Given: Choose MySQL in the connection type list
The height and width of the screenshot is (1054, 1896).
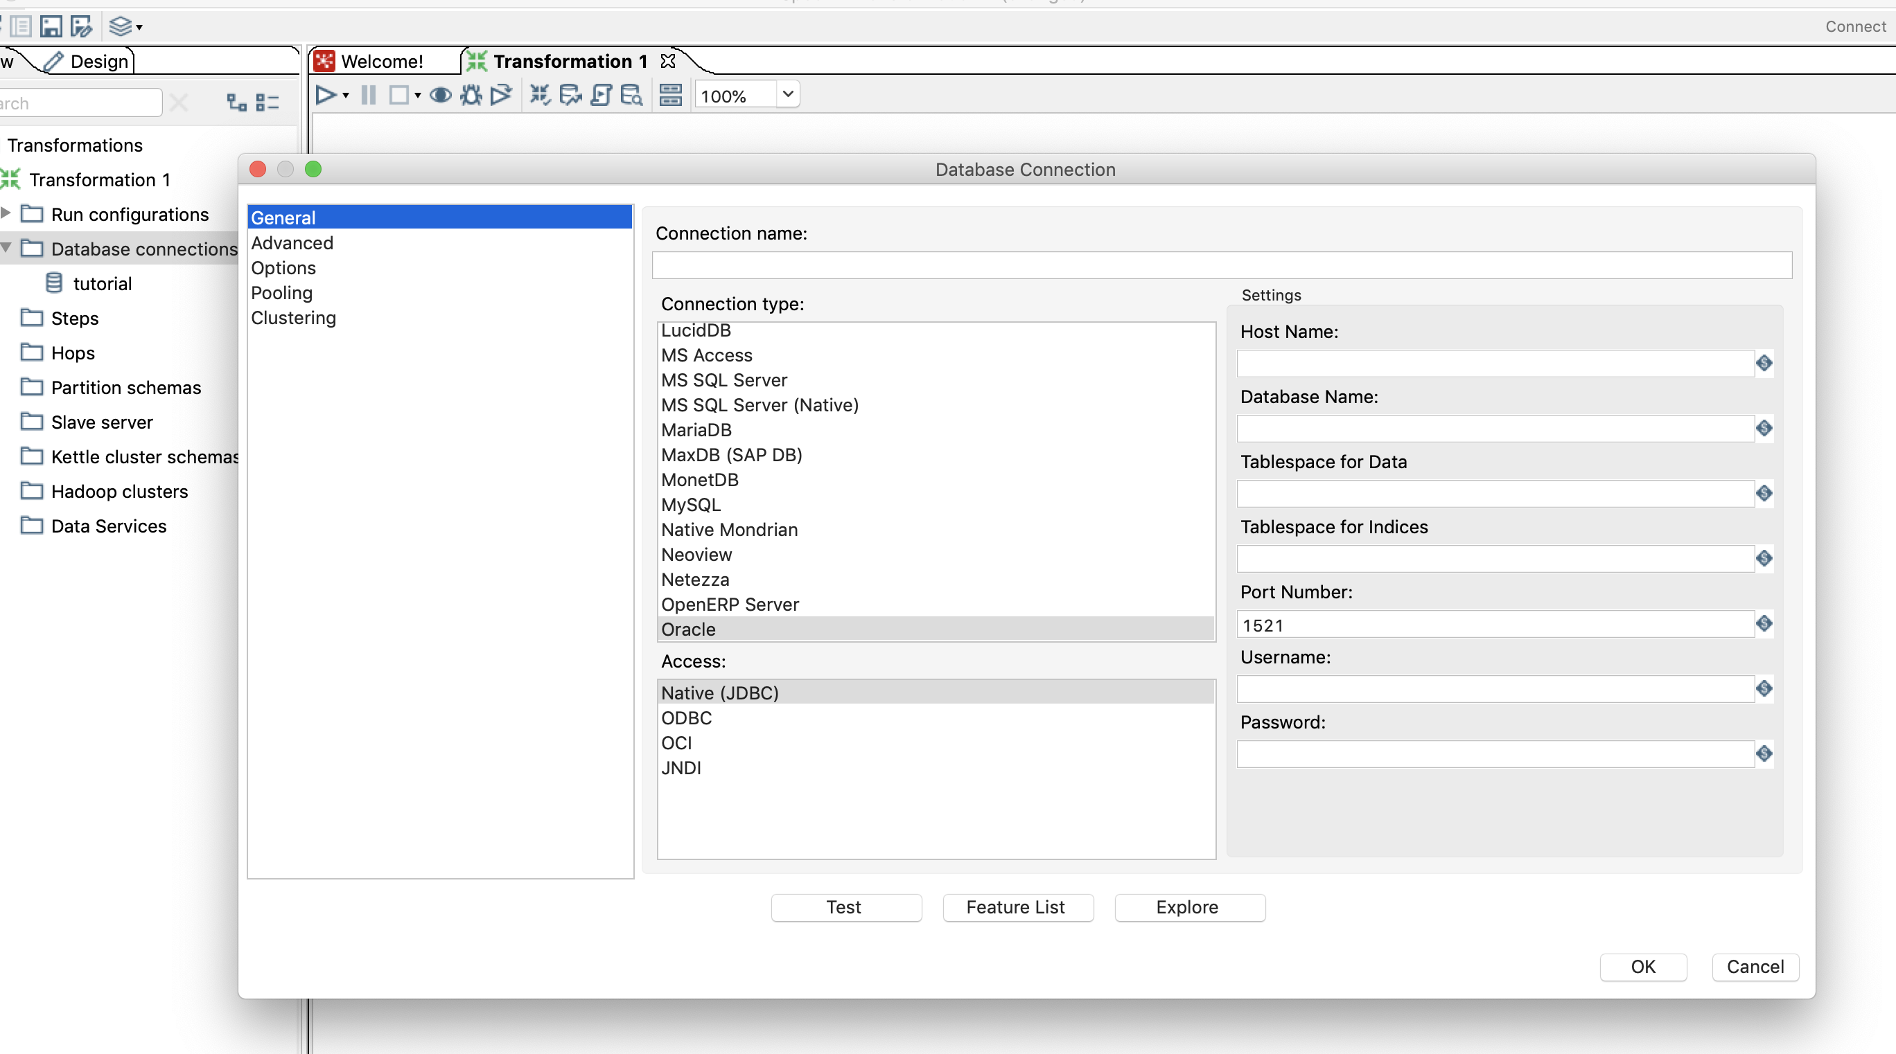Looking at the screenshot, I should pyautogui.click(x=690, y=505).
